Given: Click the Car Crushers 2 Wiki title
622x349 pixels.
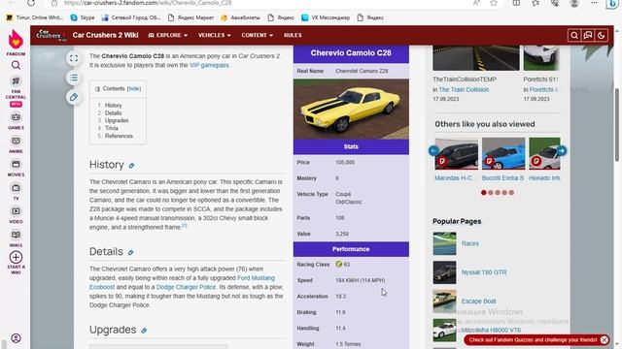Looking at the screenshot, I should pos(105,35).
